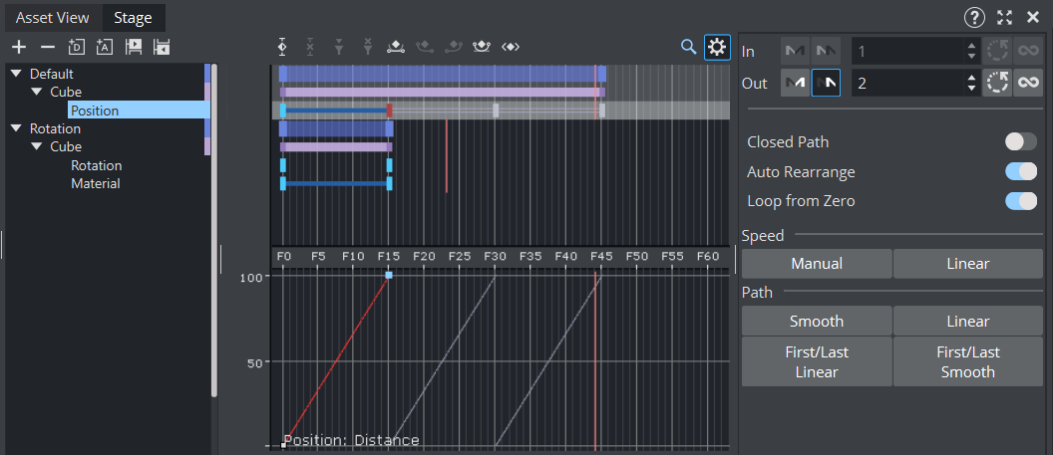The width and height of the screenshot is (1053, 455).
Task: Click the add director icon marked D
Action: (x=76, y=47)
